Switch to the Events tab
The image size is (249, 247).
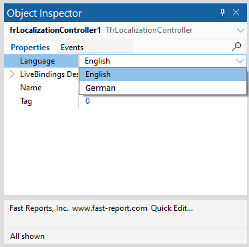(72, 48)
